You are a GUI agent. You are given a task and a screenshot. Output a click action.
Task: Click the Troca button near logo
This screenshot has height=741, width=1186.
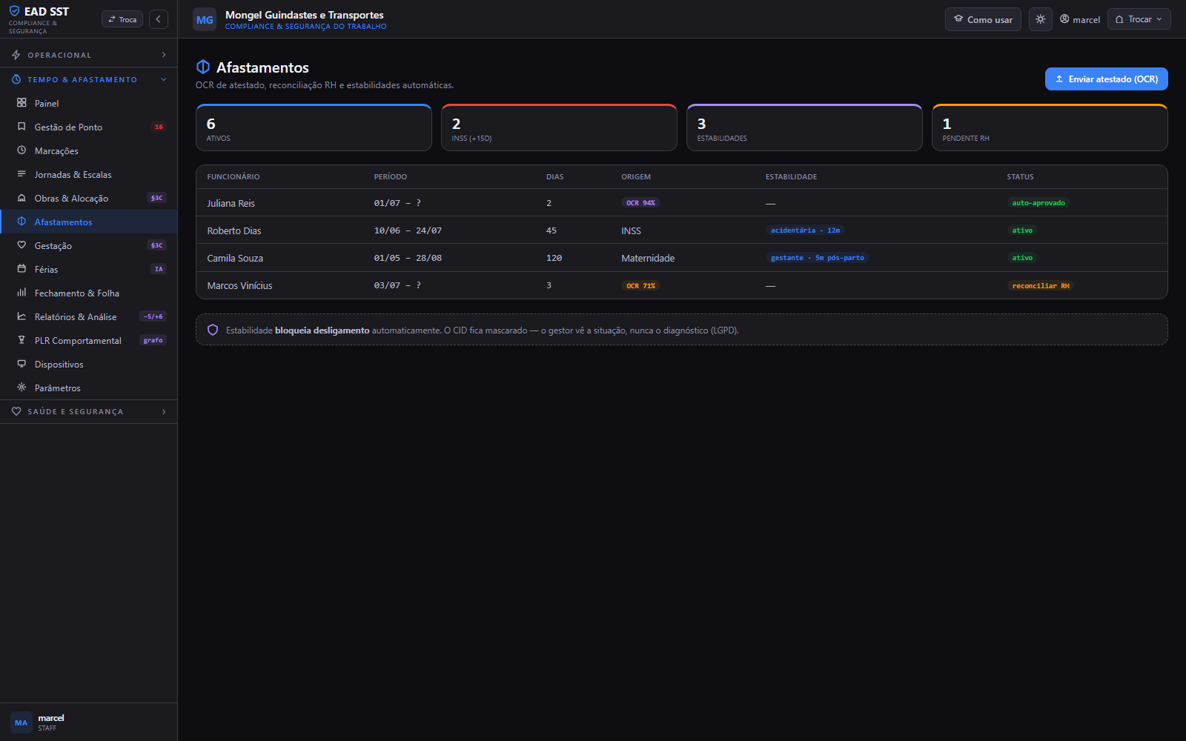pyautogui.click(x=122, y=19)
